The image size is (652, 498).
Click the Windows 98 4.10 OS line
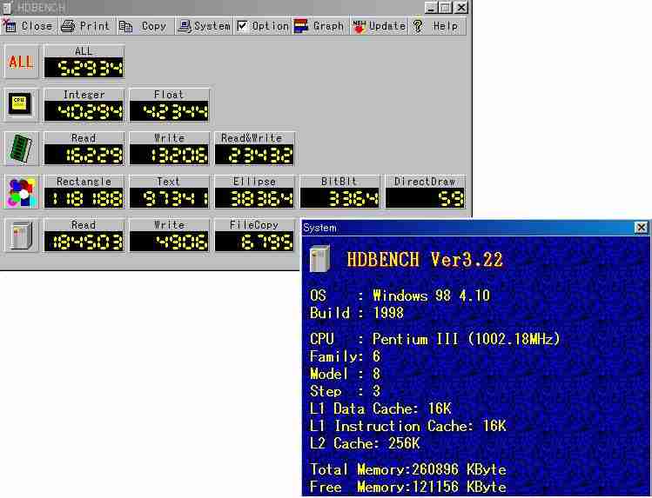point(400,295)
